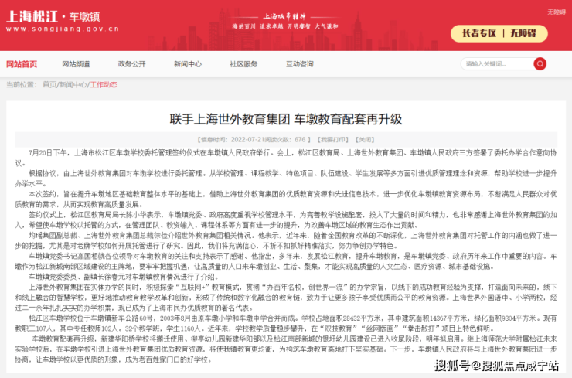The height and width of the screenshot is (378, 572).
Task: Click 工作动态 in the breadcrumb
Action: tap(104, 85)
